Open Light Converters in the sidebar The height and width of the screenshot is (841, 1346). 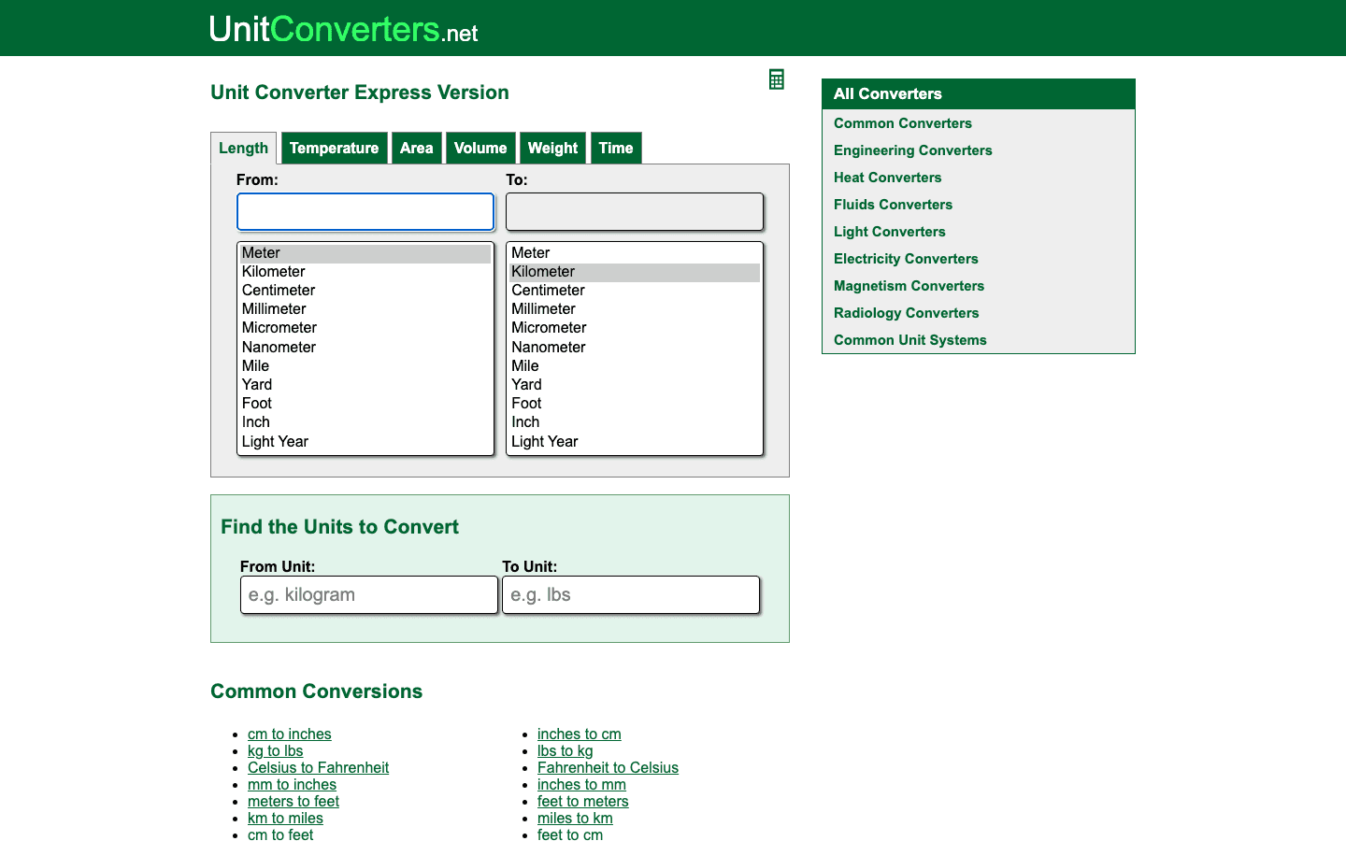(x=889, y=231)
